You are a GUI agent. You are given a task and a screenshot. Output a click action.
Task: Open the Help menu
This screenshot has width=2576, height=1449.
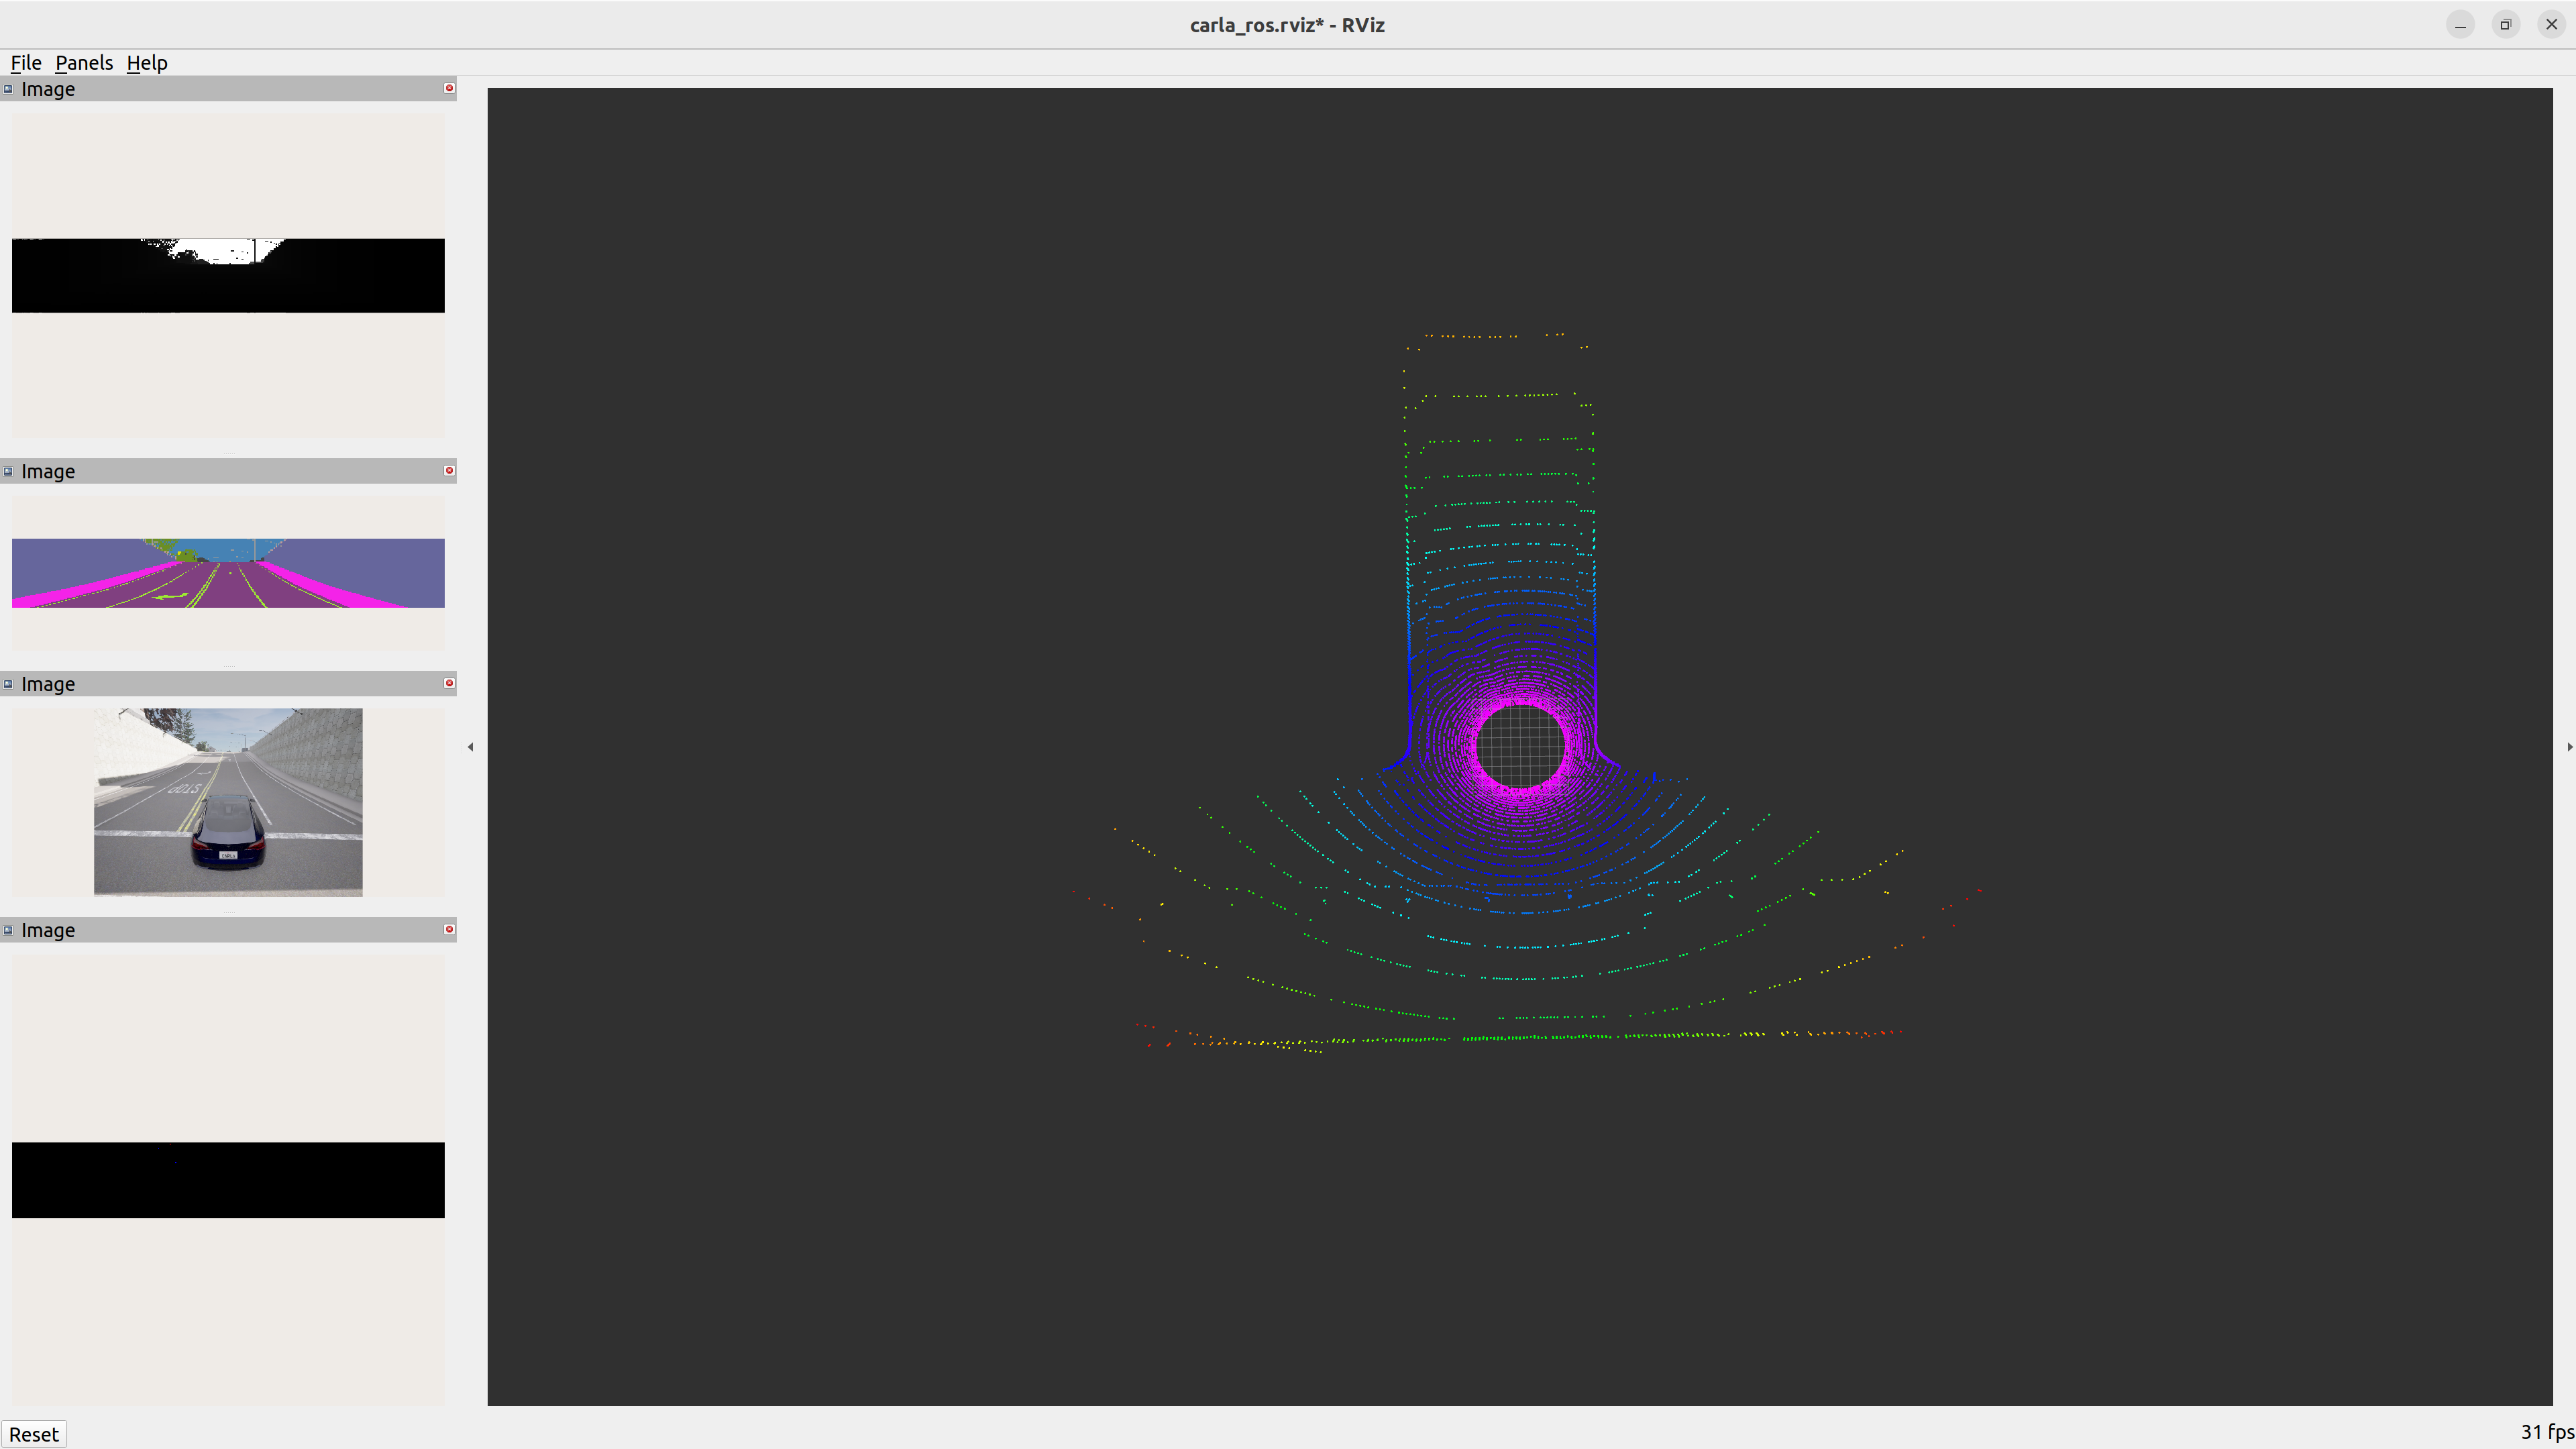coord(147,63)
